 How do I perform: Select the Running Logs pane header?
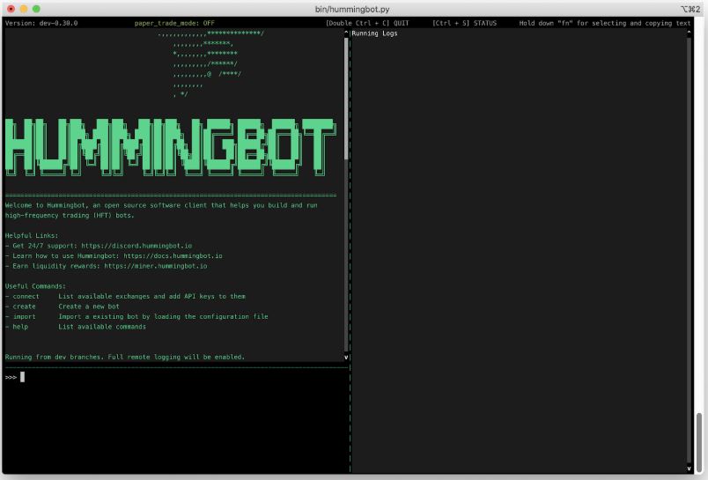[x=374, y=33]
